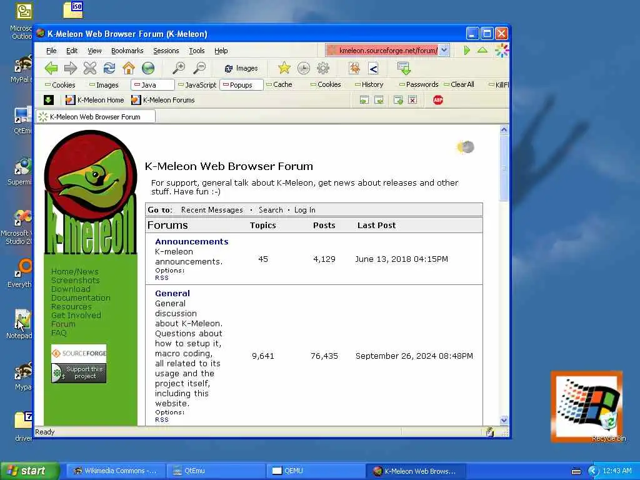
Task: Toggle Passwords clearing option
Action: pos(419,84)
